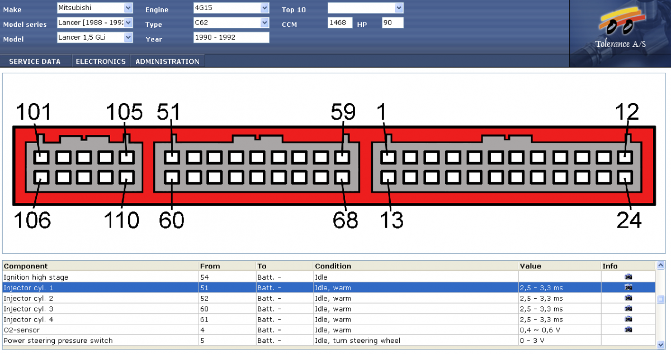Open the SERVICE DATA menu
This screenshot has height=354, width=671.
[x=35, y=62]
